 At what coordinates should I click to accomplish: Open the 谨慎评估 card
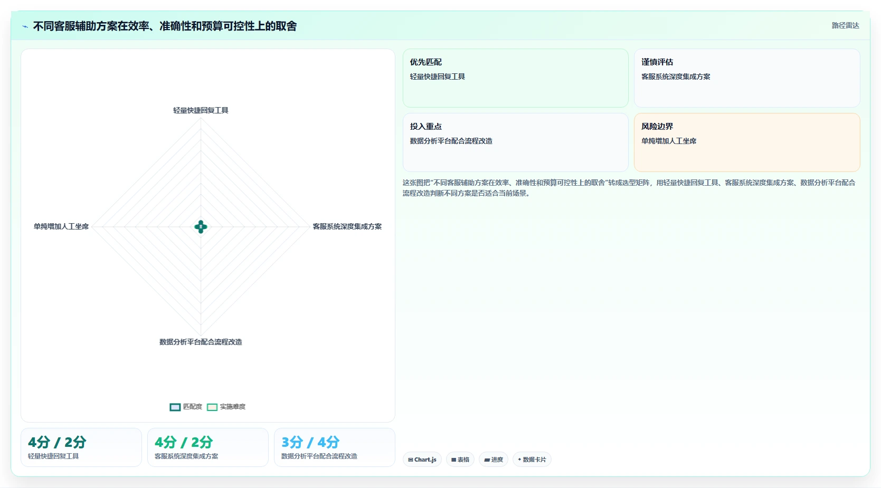pyautogui.click(x=747, y=78)
